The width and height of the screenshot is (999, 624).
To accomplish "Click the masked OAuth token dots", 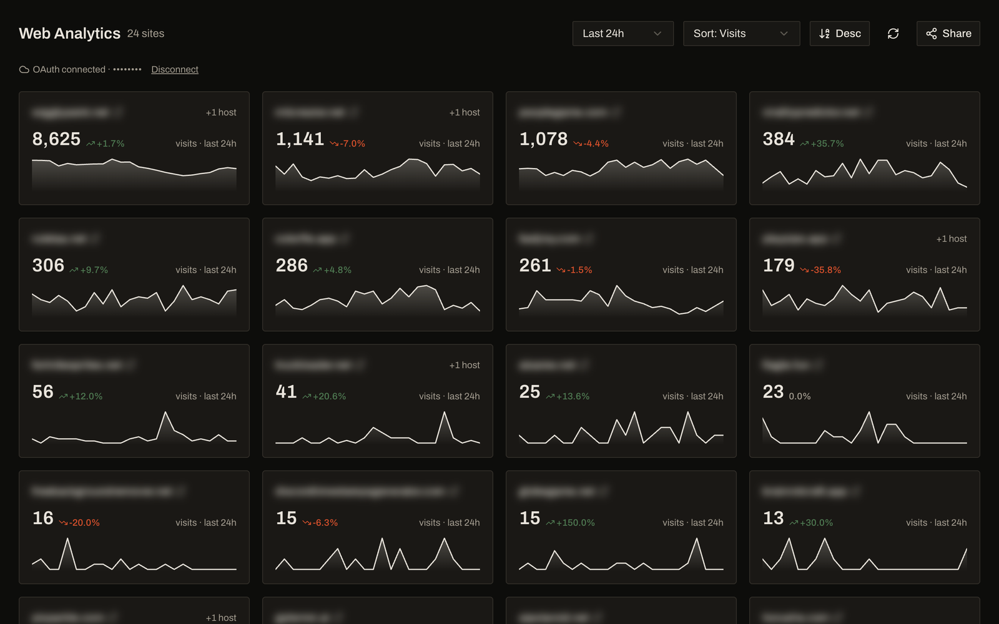I will (x=127, y=69).
